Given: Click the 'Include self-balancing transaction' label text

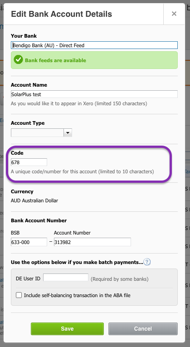Looking at the screenshot, I should [77, 295].
